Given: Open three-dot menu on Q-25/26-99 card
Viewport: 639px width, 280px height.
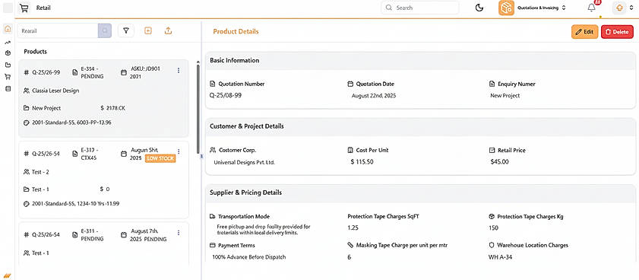Looking at the screenshot, I should coord(179,71).
